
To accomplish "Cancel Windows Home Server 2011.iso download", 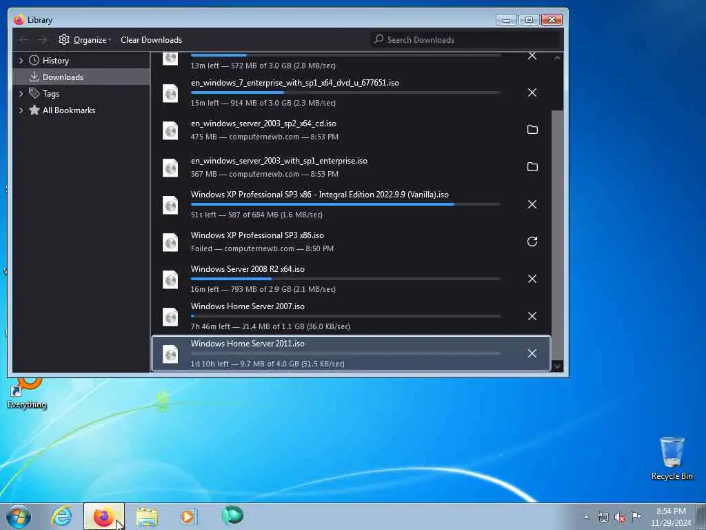I will [532, 353].
